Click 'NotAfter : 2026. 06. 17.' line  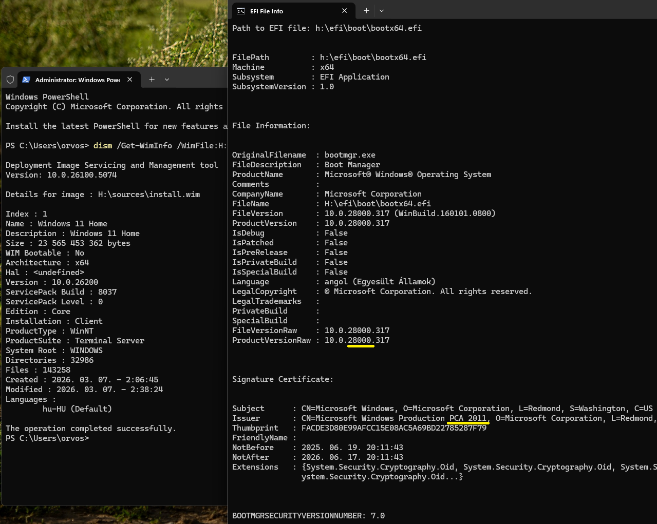pos(317,457)
